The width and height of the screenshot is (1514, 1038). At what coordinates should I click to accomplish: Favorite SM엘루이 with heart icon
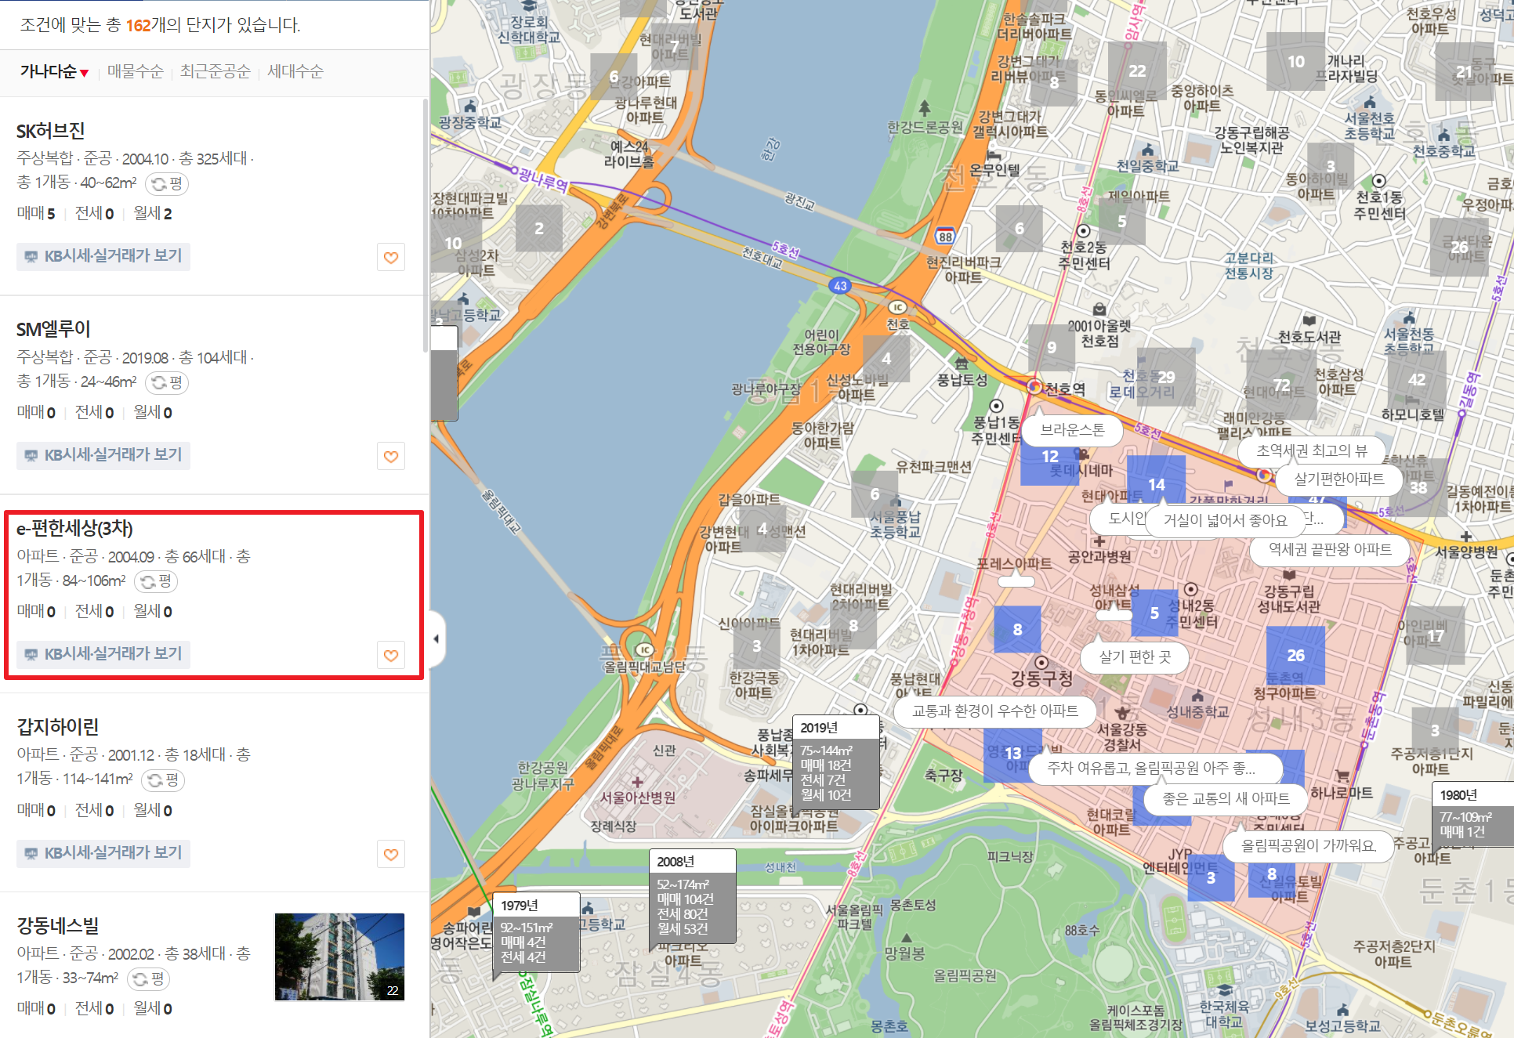point(391,457)
